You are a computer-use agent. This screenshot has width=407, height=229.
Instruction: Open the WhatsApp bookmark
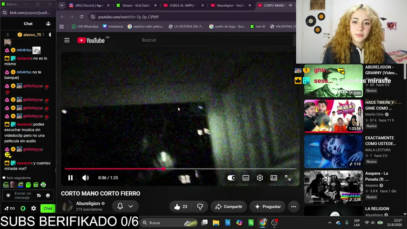click(x=85, y=26)
